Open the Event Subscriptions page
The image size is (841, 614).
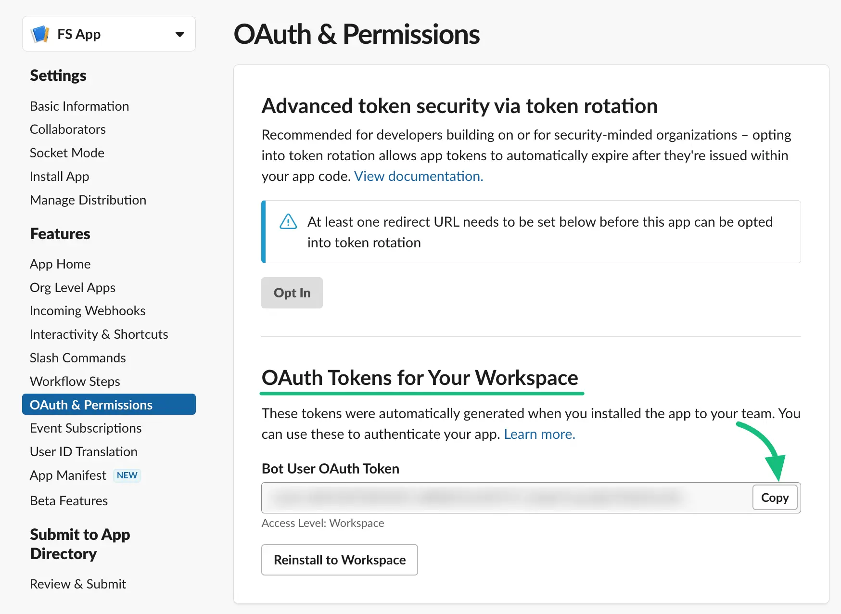[x=86, y=428]
